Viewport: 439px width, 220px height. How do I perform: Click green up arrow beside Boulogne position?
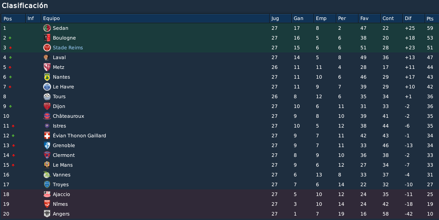(x=10, y=38)
